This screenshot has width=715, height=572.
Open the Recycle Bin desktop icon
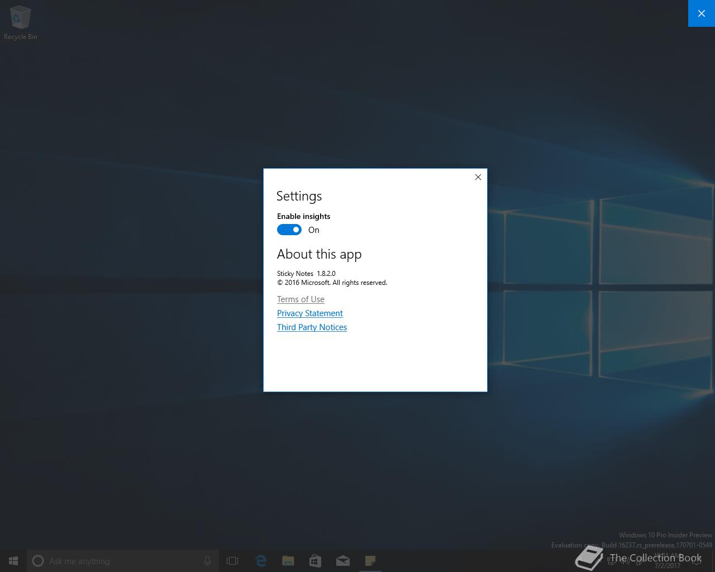click(x=21, y=22)
